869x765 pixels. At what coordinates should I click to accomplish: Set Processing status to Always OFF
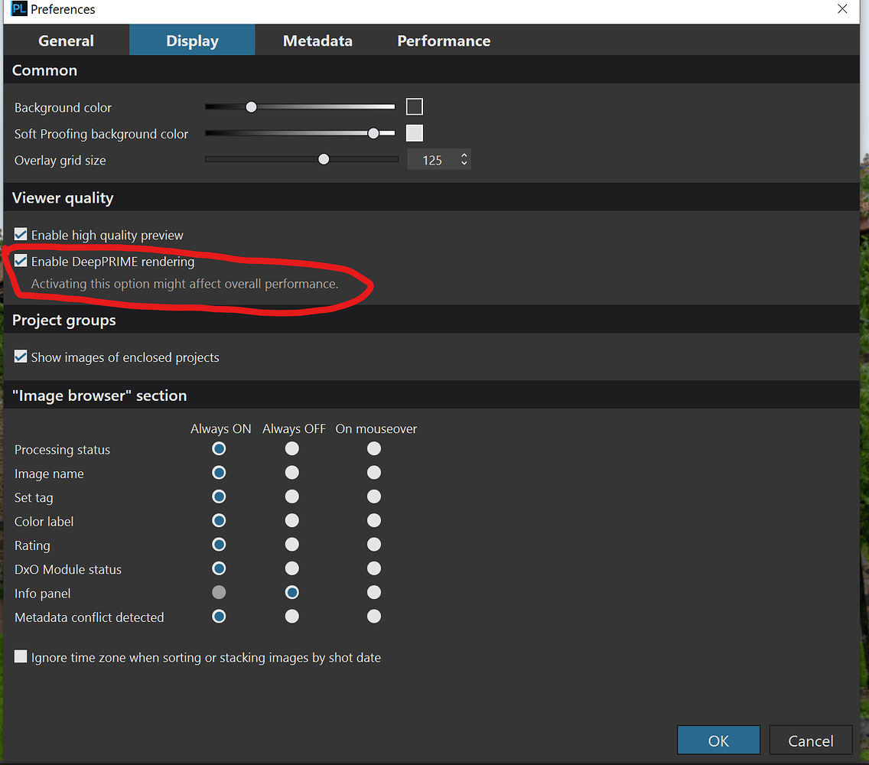291,448
